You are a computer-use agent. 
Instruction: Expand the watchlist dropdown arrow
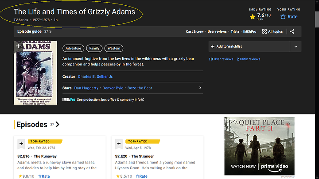296,46
